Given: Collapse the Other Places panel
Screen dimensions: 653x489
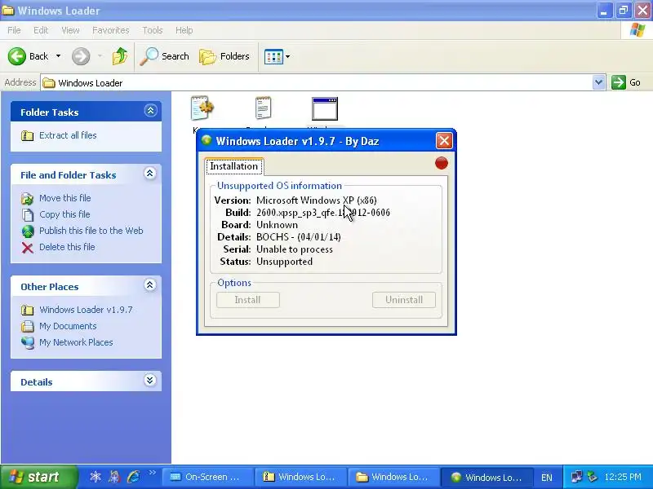Looking at the screenshot, I should tap(150, 285).
